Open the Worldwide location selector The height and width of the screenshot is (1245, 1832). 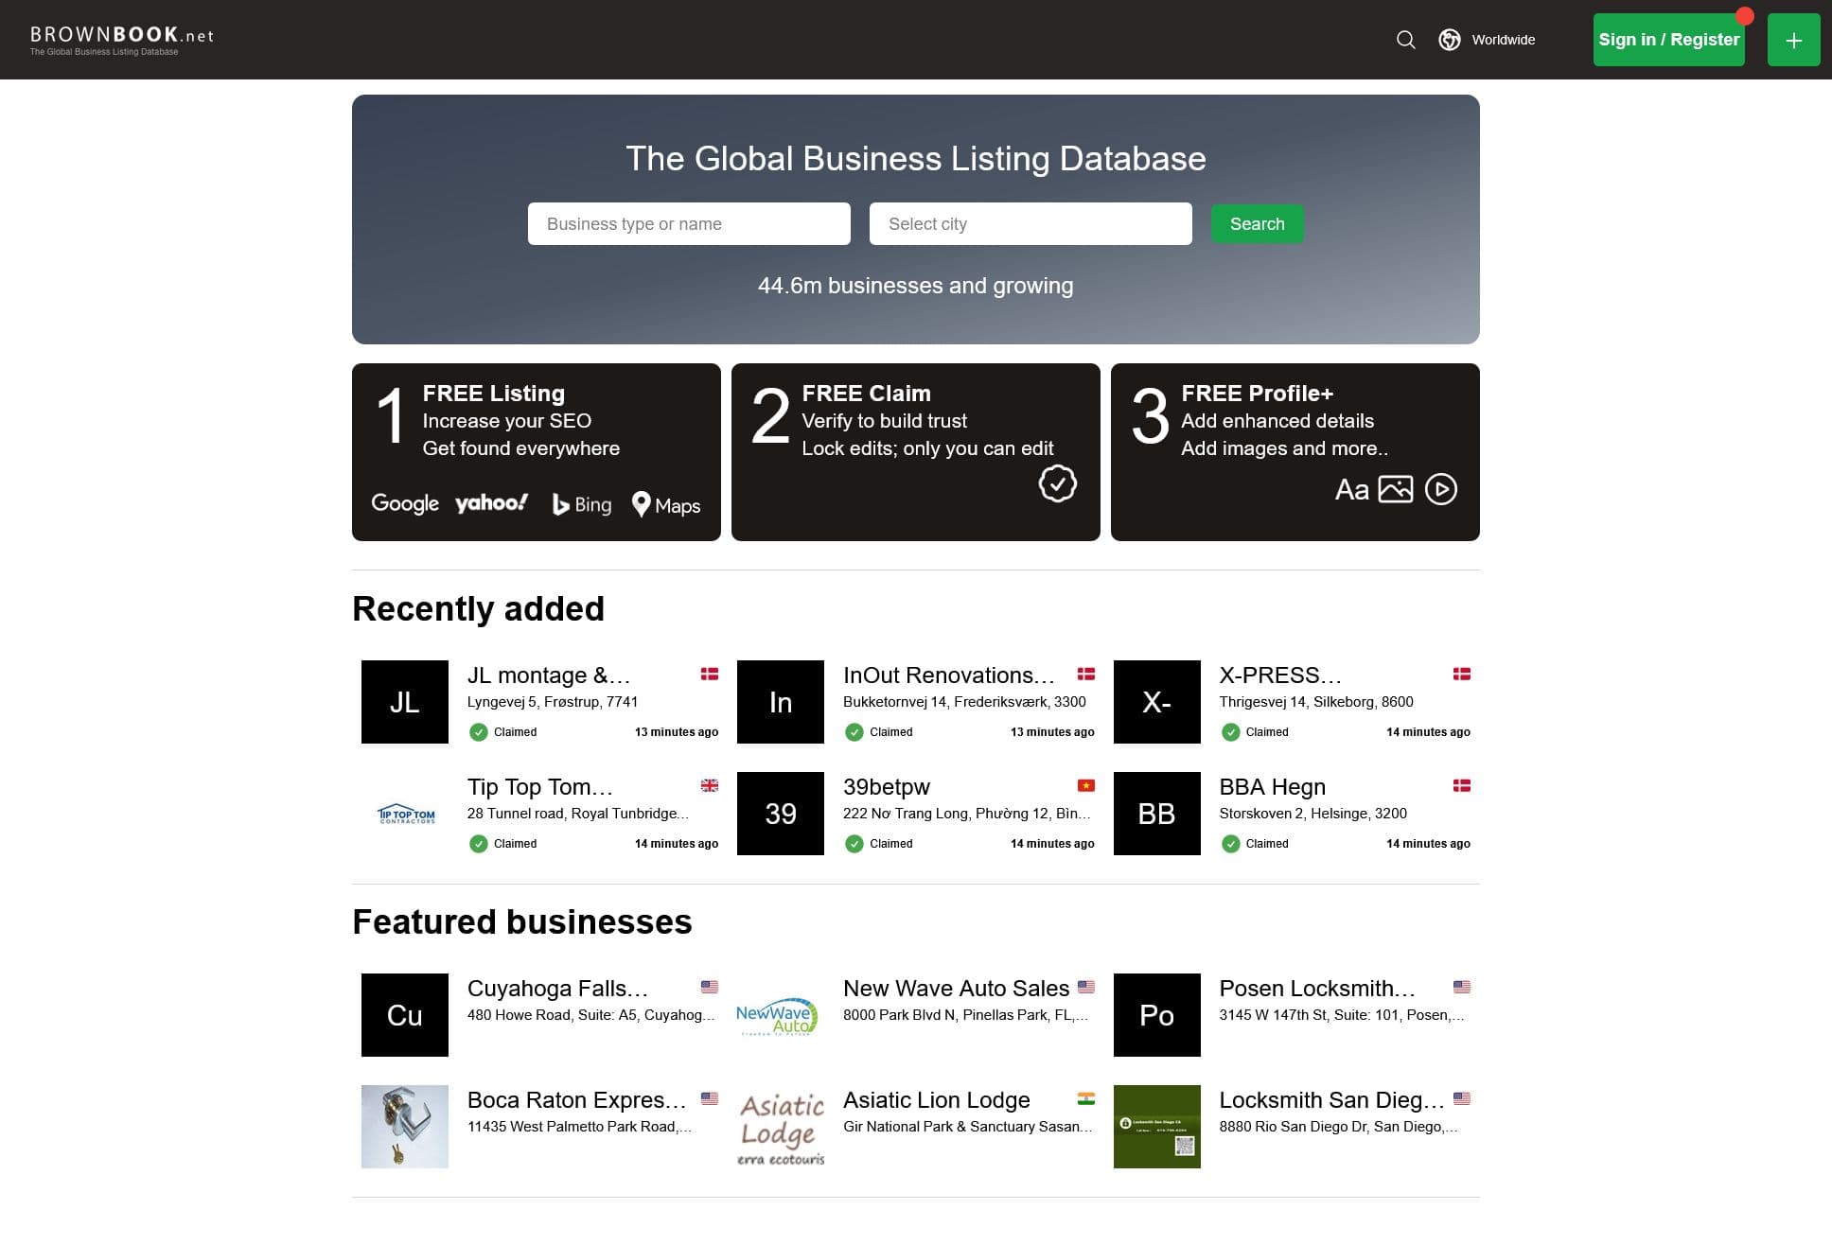point(1487,40)
